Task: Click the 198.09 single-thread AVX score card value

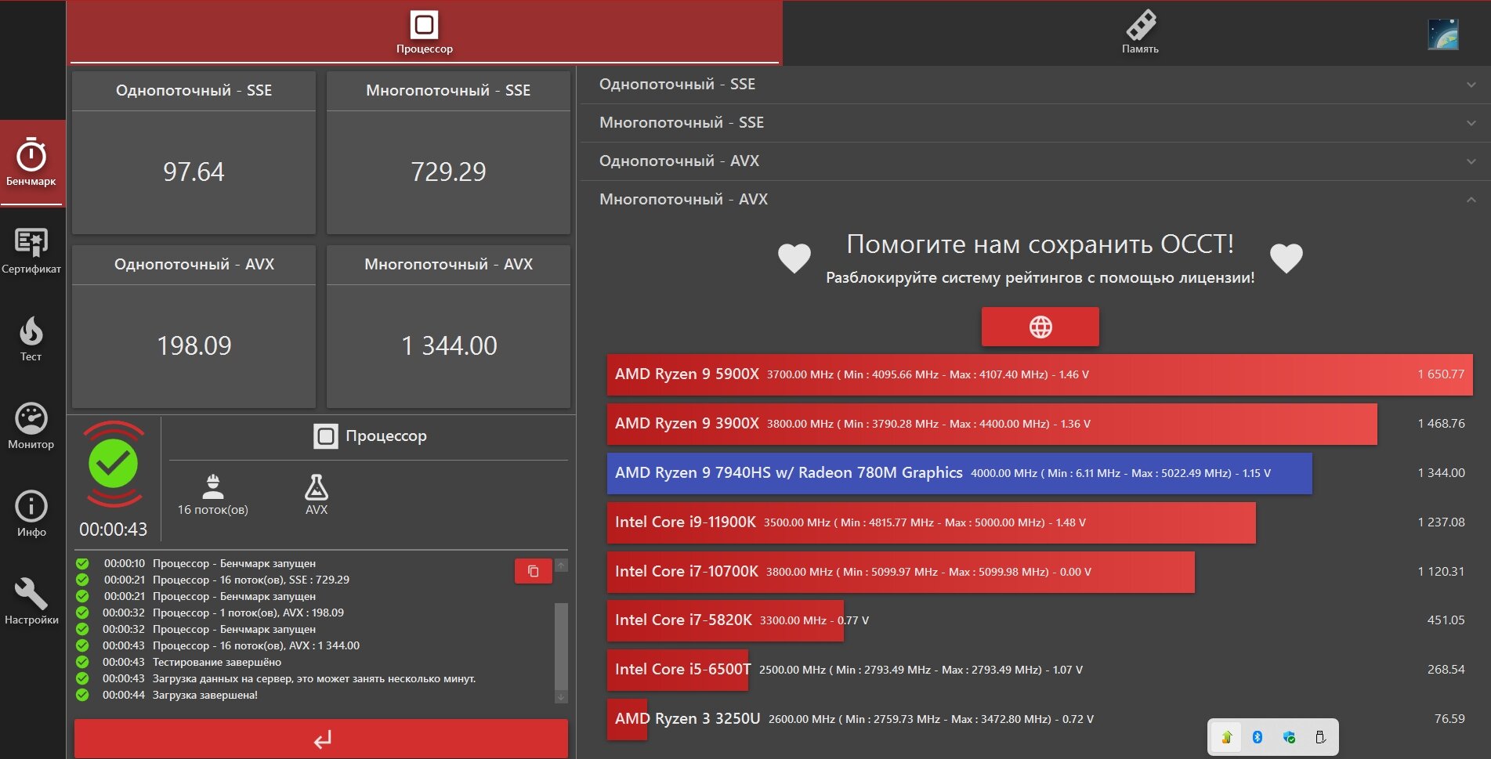Action: (194, 345)
